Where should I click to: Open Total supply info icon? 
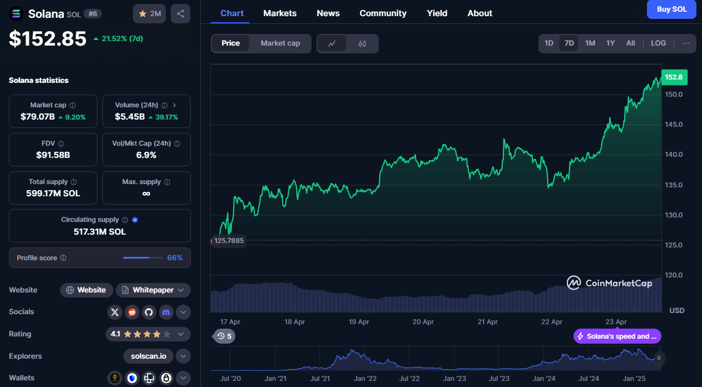point(74,182)
